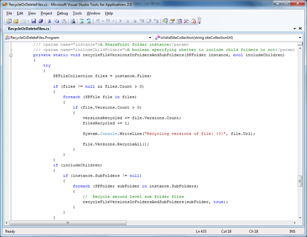This screenshot has width=307, height=237.
Task: Click the Start Debugging play icon
Action: click(x=121, y=21)
